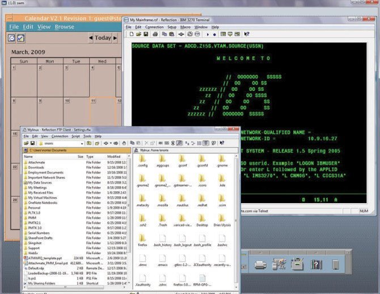Select March 4 cell in Calendar
380x294 pixels.
[x=102, y=81]
